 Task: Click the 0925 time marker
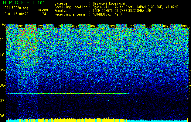[x=94, y=26]
